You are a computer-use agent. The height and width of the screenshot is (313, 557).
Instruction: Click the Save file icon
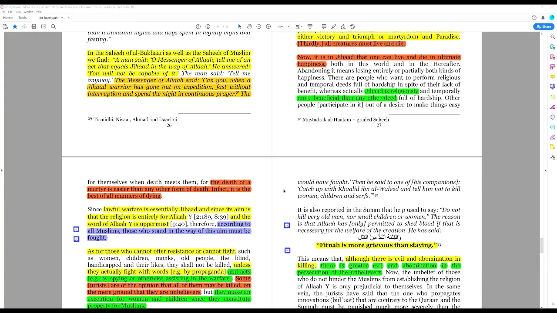coord(5,27)
